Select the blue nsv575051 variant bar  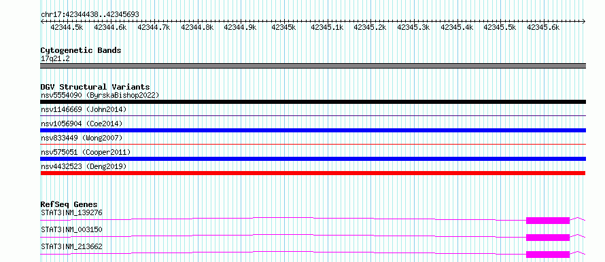point(313,159)
